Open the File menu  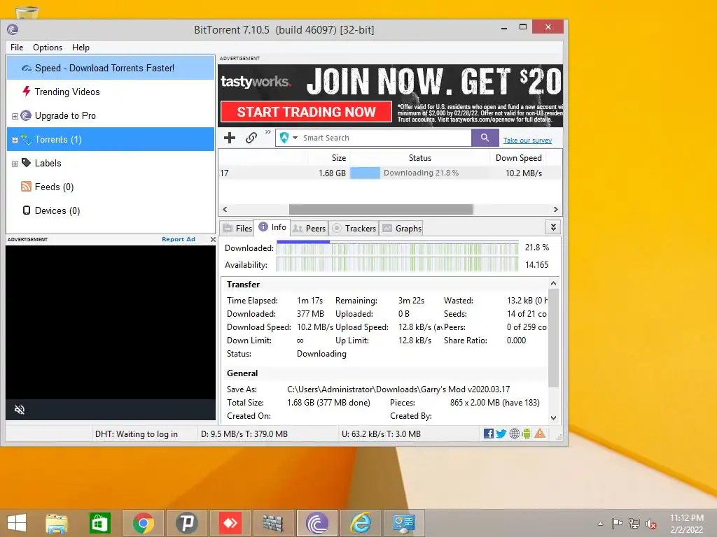[17, 48]
